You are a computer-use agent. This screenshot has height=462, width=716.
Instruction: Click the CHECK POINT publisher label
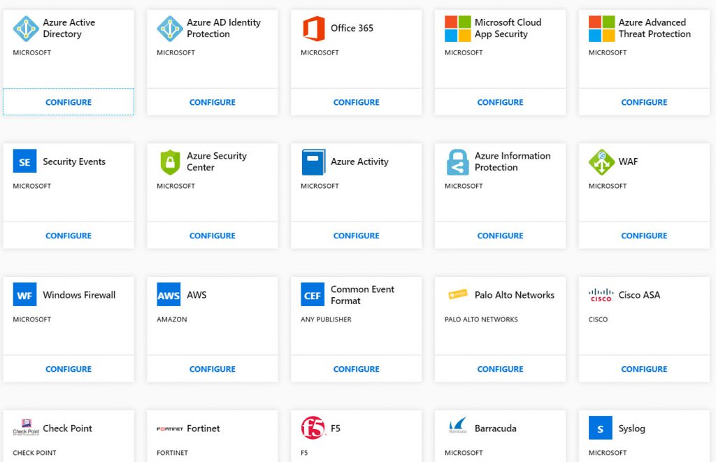point(34,453)
